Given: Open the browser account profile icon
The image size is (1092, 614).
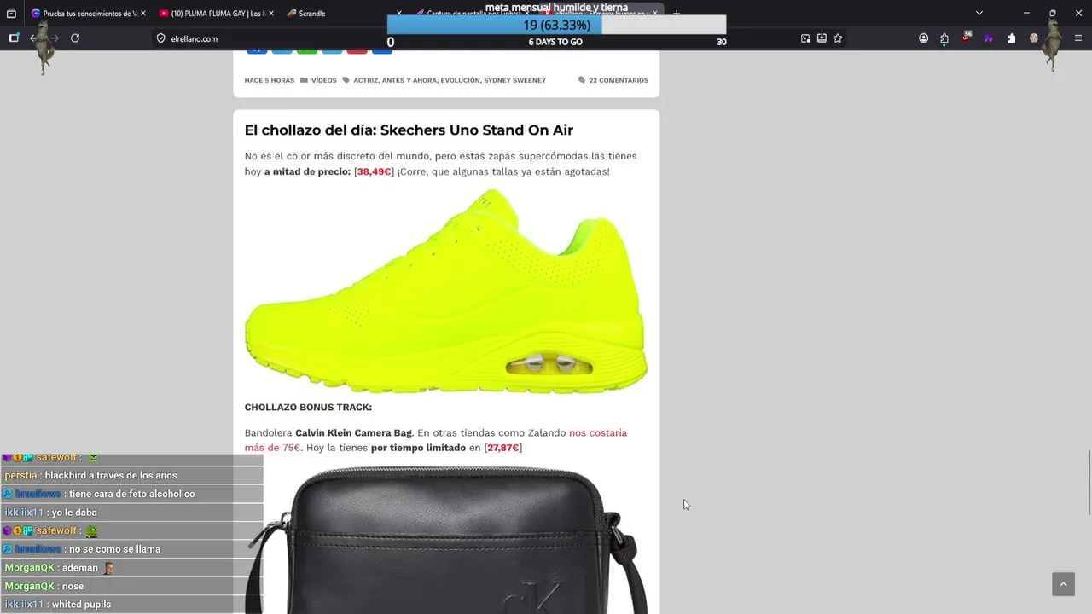Looking at the screenshot, I should [923, 38].
